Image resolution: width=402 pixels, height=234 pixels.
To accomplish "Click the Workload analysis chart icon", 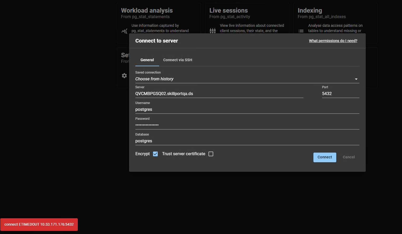I will (124, 31).
